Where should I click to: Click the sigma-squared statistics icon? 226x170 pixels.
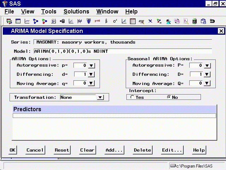point(115,21)
